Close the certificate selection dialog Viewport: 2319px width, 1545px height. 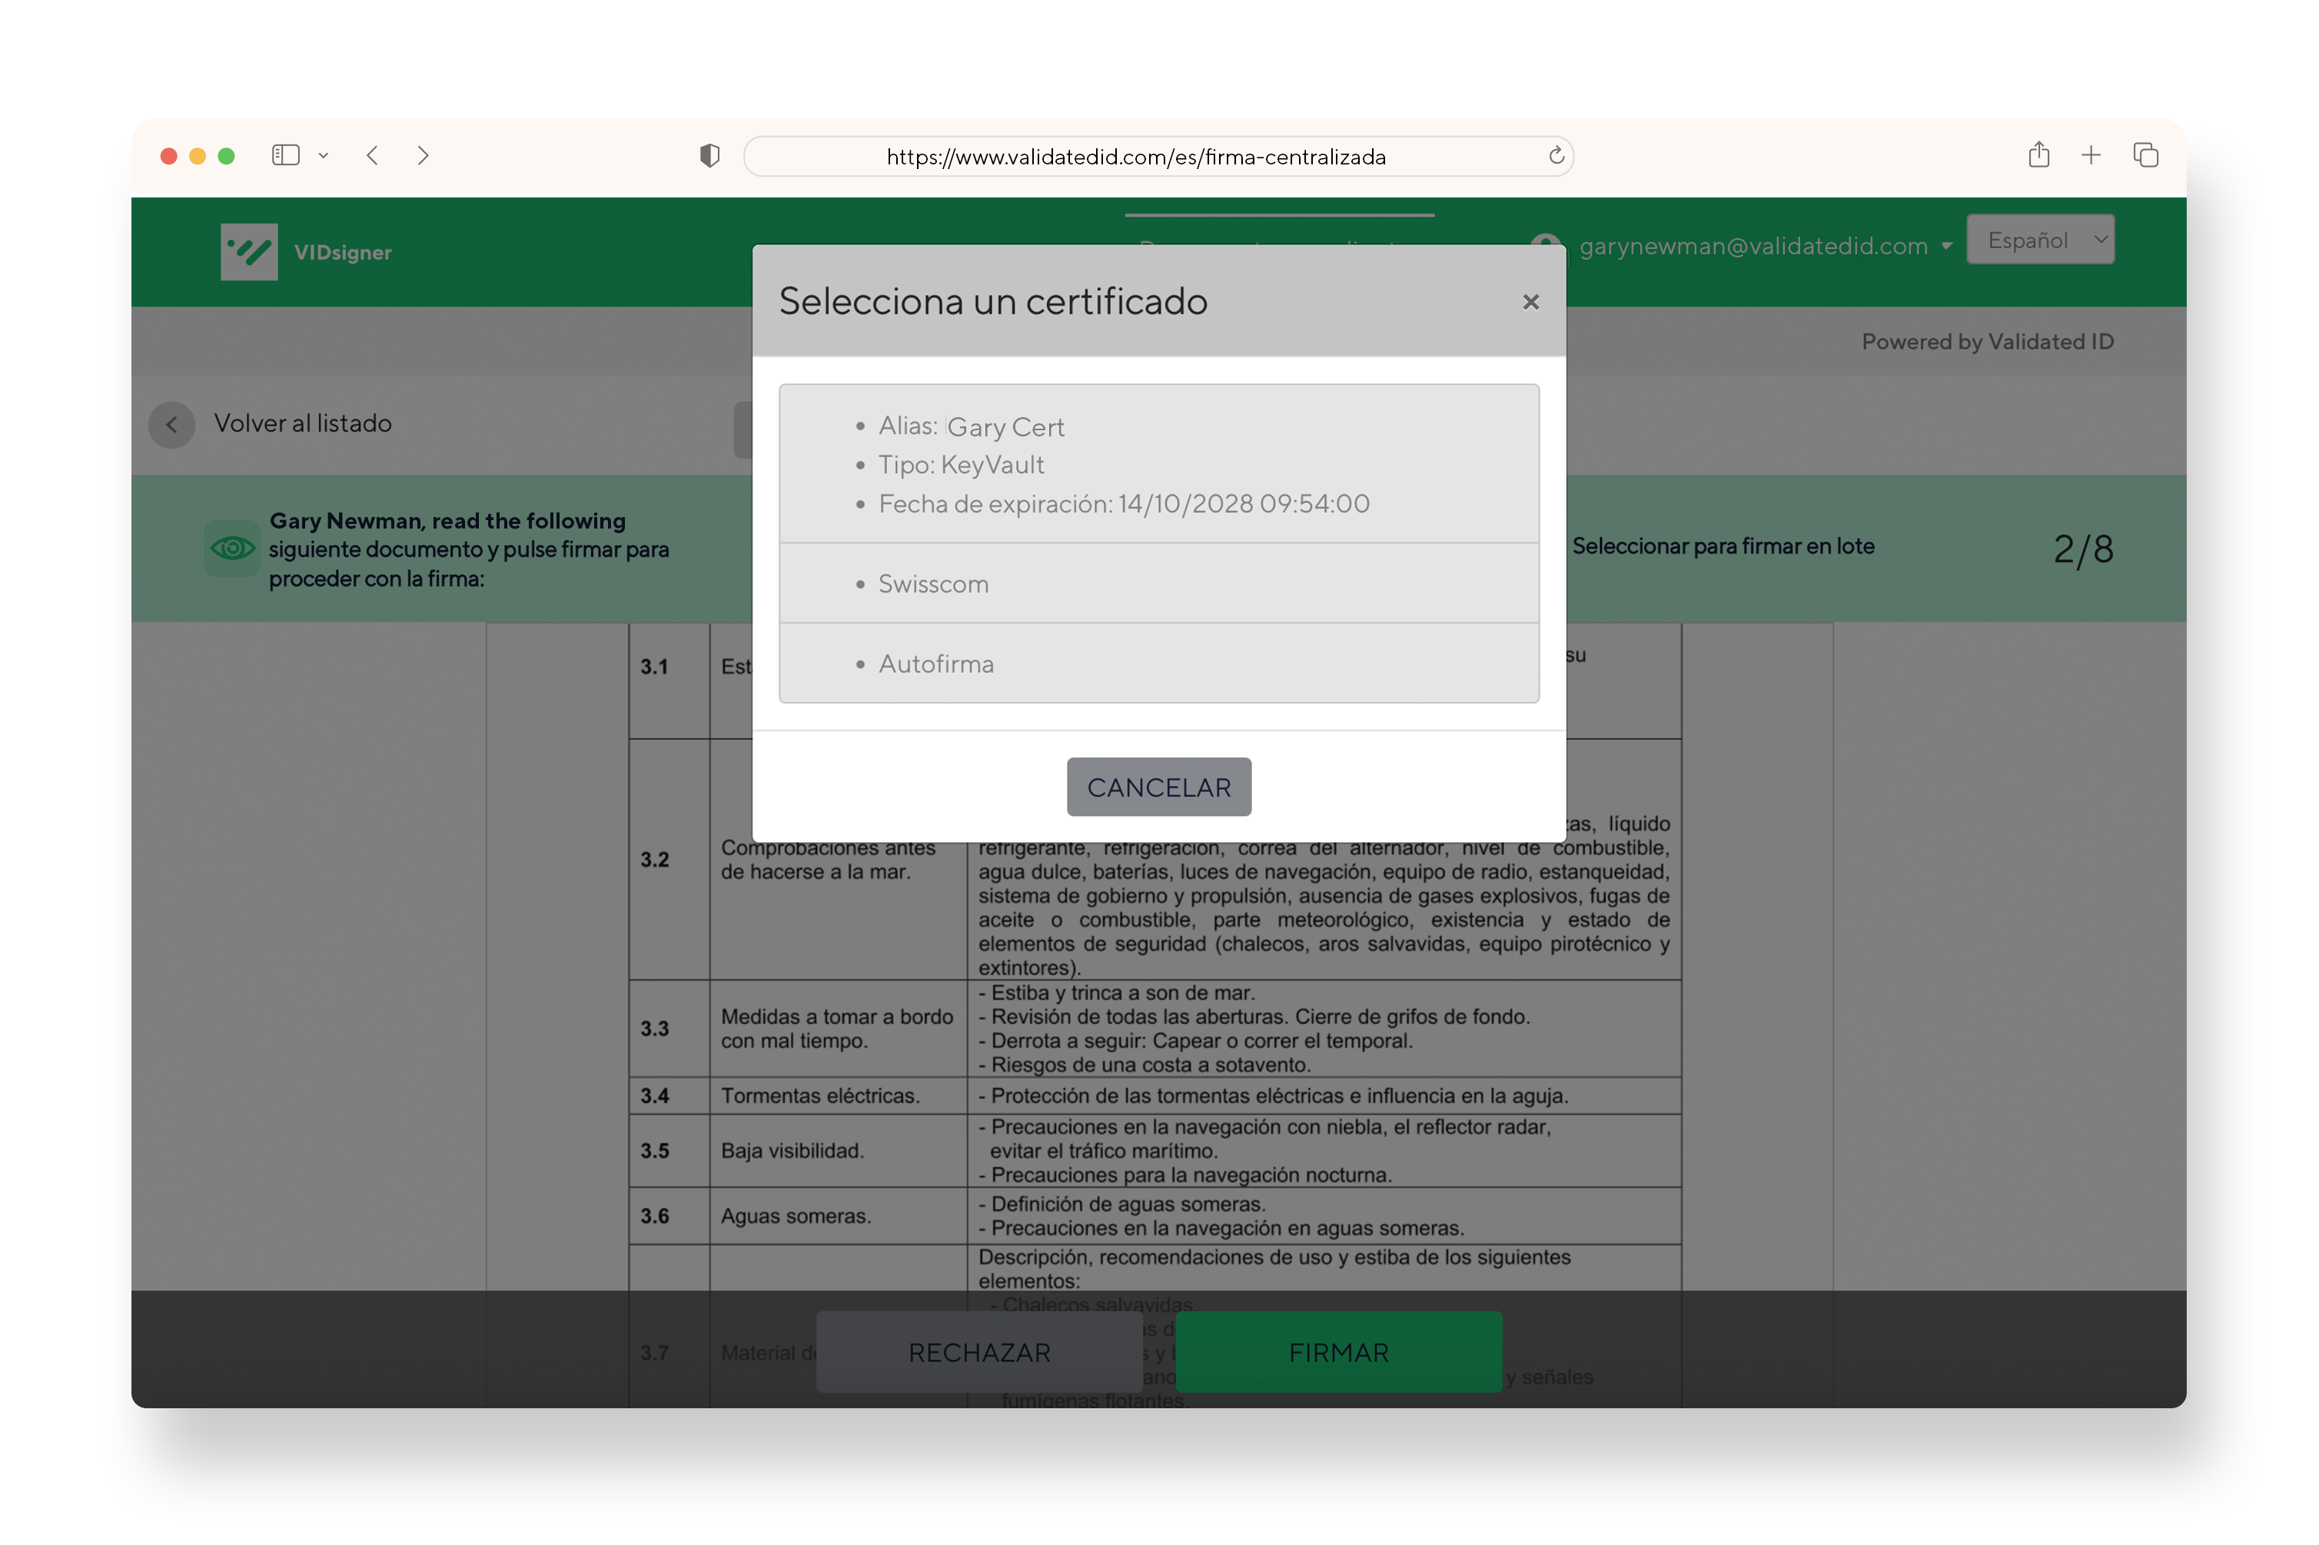pos(1530,303)
